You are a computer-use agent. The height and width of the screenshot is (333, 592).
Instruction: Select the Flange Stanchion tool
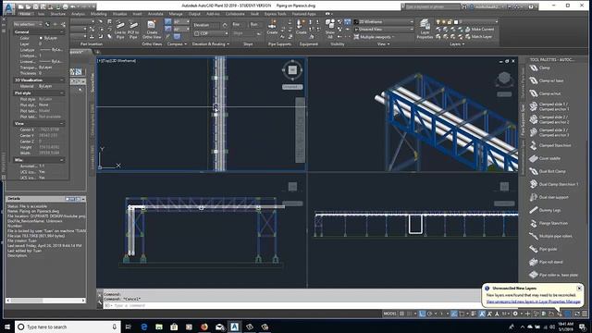coord(549,223)
